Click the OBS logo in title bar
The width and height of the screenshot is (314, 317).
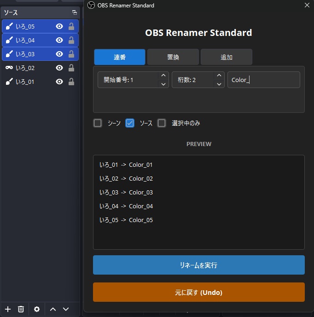(91, 5)
